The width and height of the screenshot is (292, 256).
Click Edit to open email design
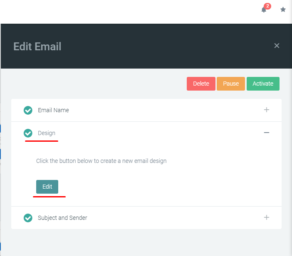47,187
